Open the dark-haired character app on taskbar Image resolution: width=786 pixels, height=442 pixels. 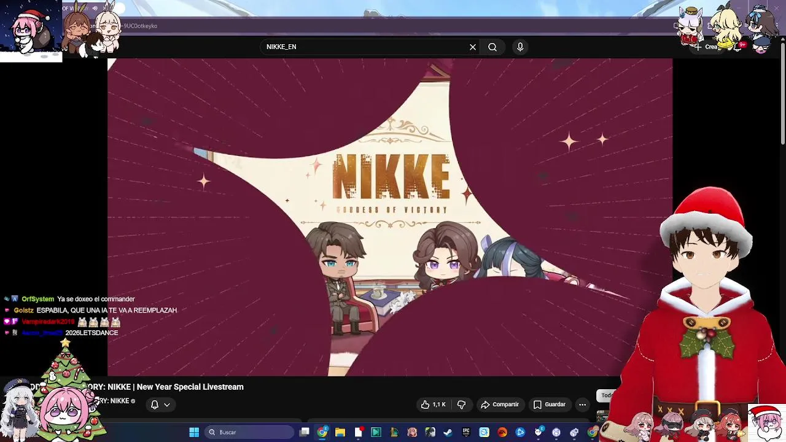[430, 432]
